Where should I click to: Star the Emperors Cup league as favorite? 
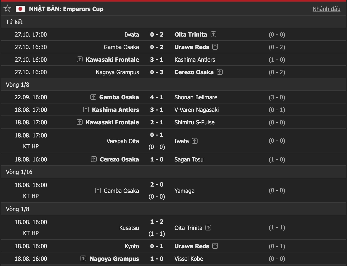[x=7, y=9]
